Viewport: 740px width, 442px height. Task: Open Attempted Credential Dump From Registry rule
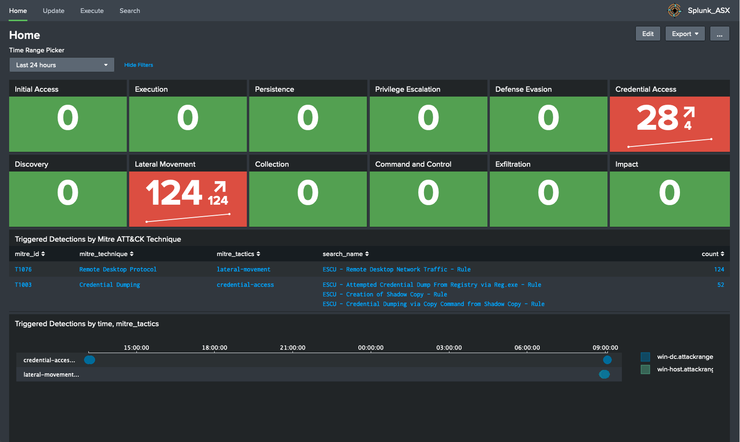pos(432,285)
